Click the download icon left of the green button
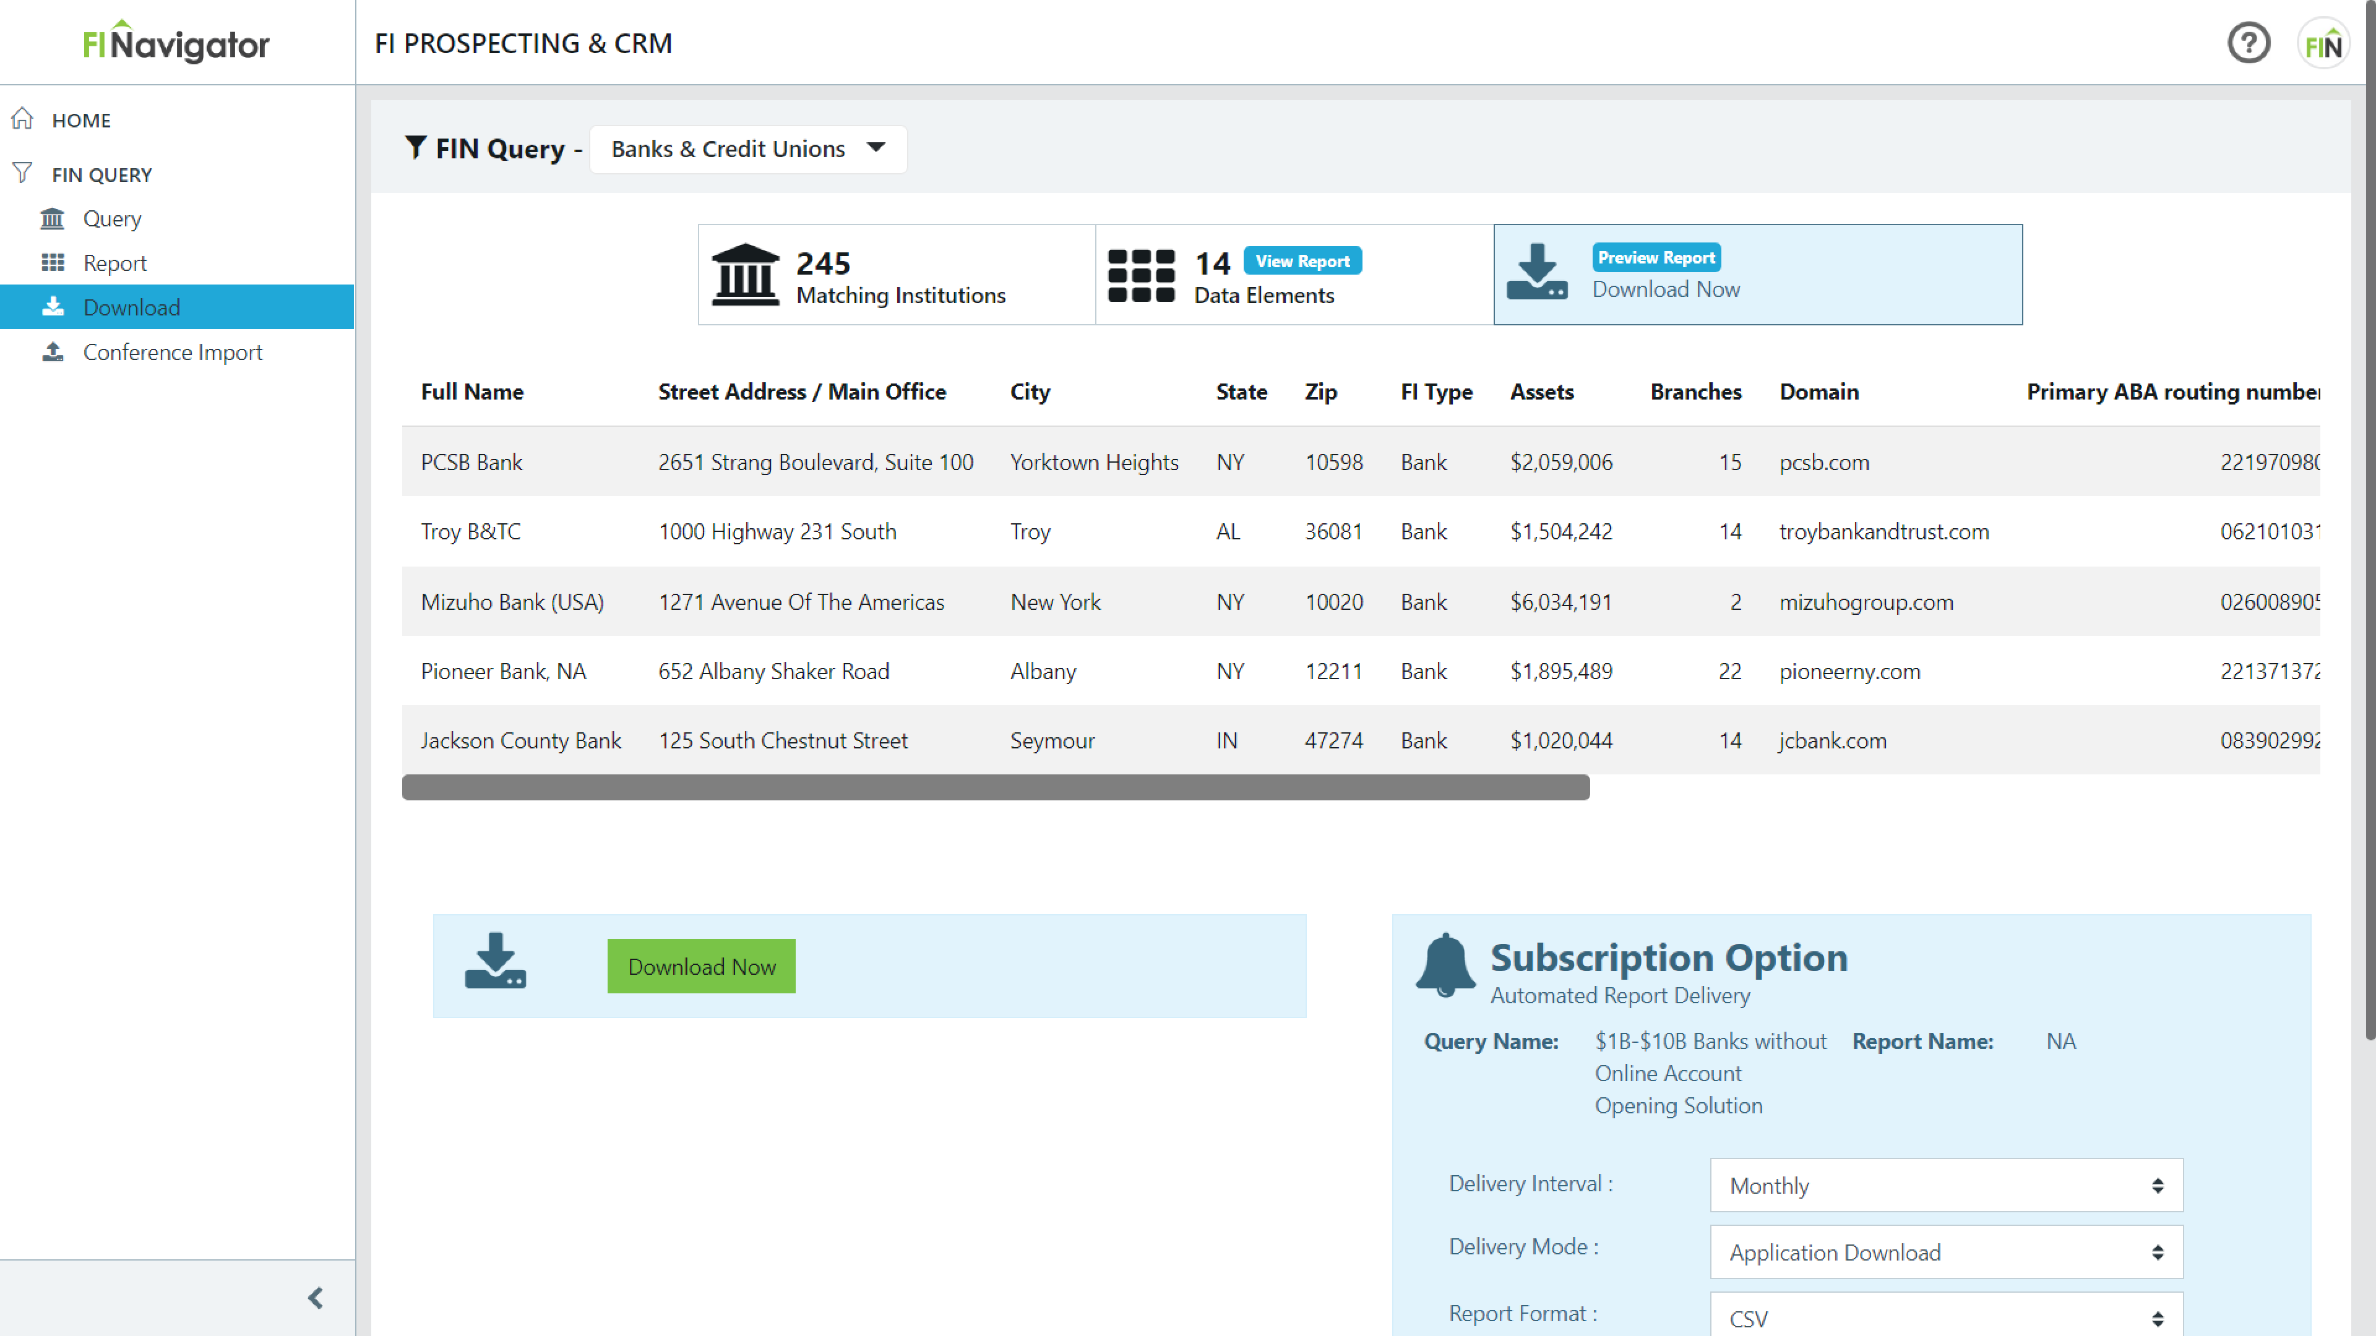Image resolution: width=2376 pixels, height=1336 pixels. (x=495, y=961)
